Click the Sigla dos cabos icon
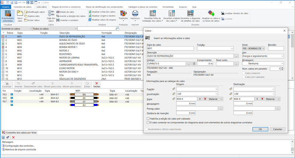 click(x=51, y=13)
